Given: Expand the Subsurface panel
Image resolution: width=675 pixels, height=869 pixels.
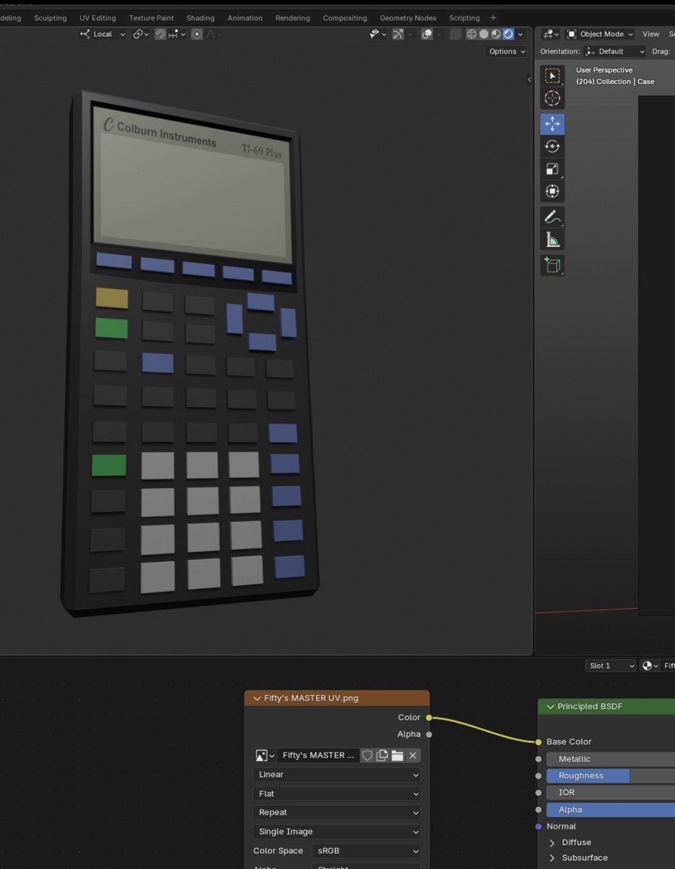Looking at the screenshot, I should tap(552, 858).
